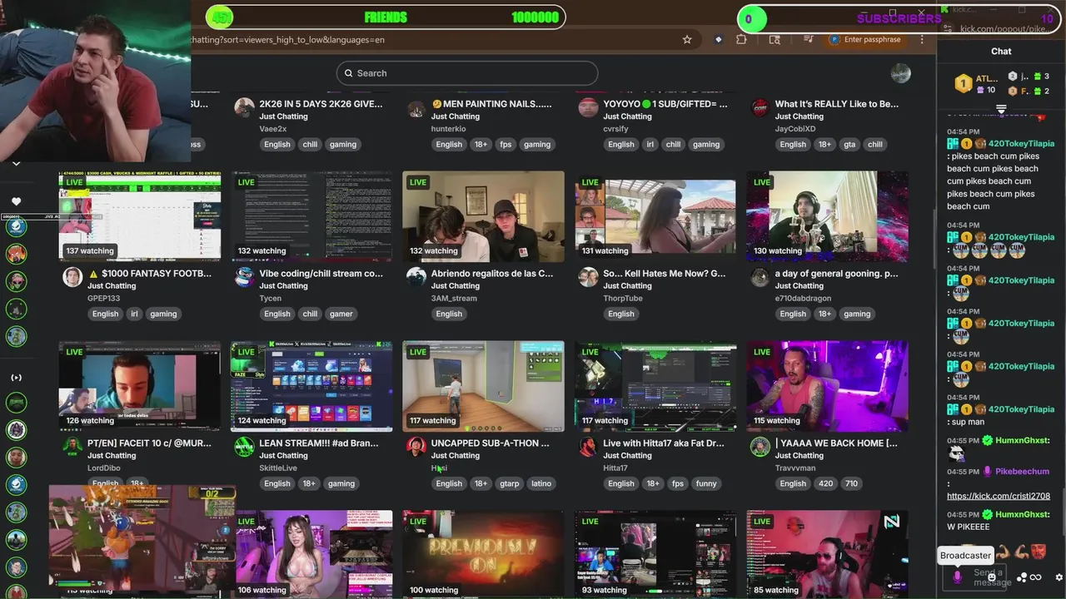Open the 85 watching stream thumbnail
This screenshot has height=599, width=1066.
[827, 554]
